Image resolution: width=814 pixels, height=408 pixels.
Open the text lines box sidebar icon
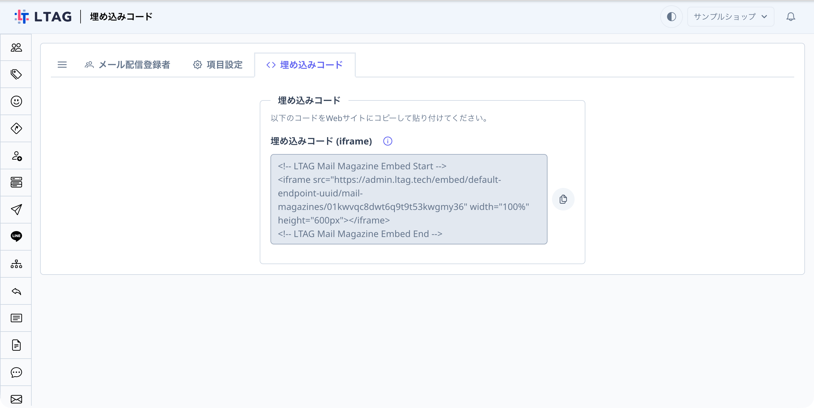tap(16, 318)
